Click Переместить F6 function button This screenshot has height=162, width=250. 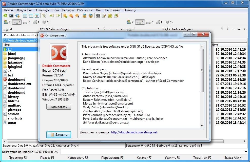click(112, 158)
